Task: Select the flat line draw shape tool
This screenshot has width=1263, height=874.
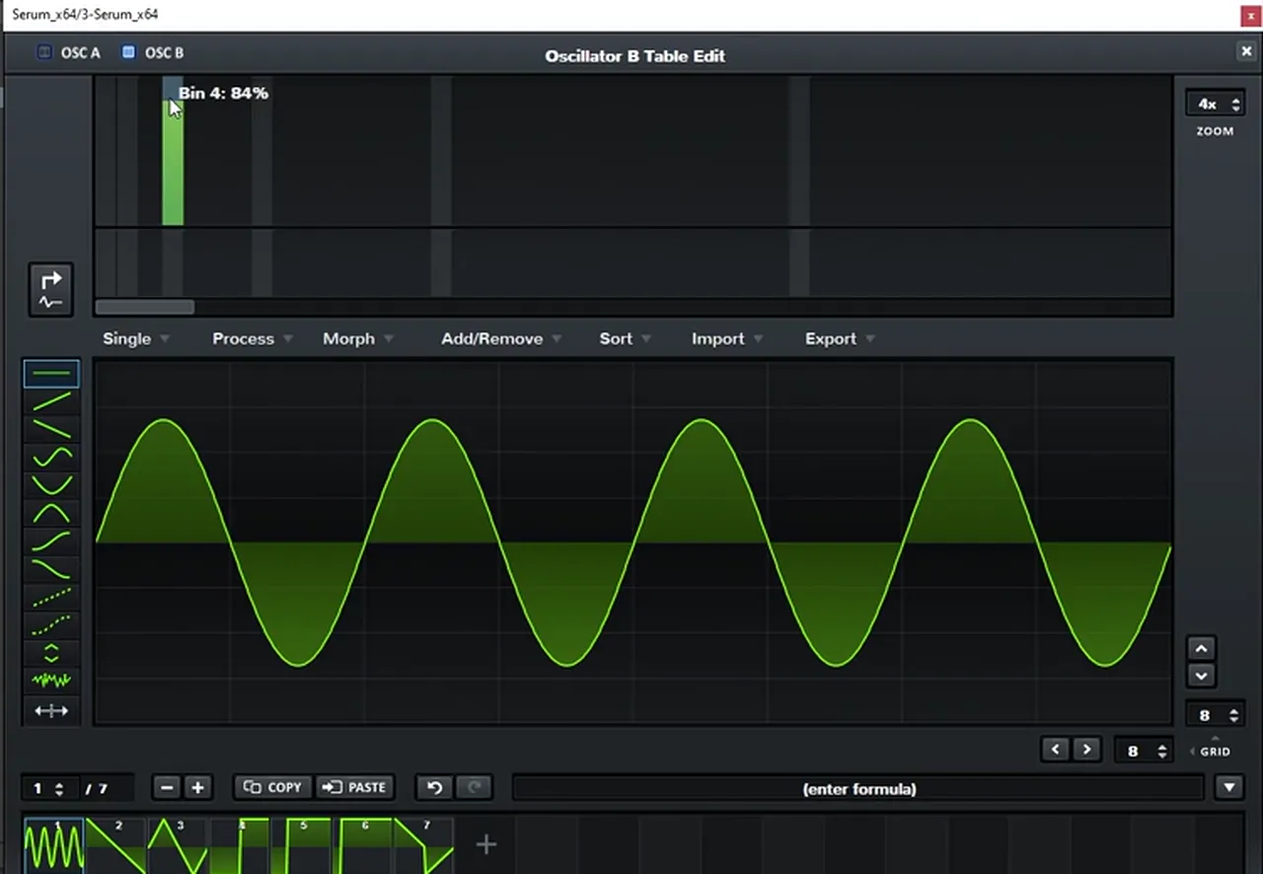Action: click(x=51, y=374)
